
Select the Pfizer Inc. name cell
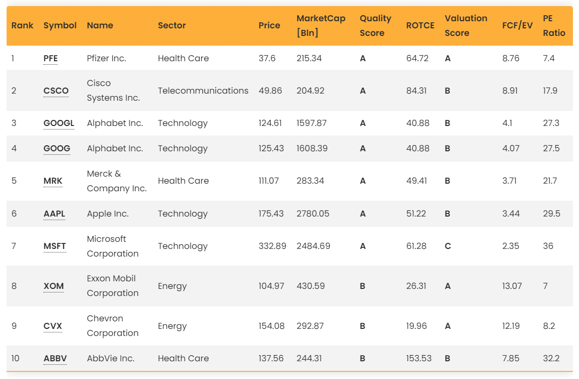click(106, 58)
